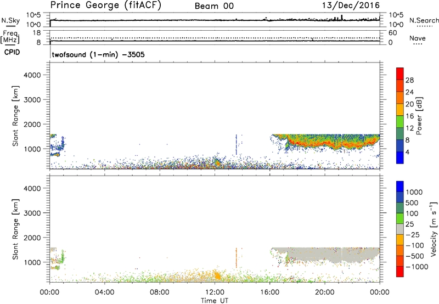Click the '-500' Velocity colorbar tick label
Image resolution: width=439 pixels, height=304 pixels.
coord(415,256)
